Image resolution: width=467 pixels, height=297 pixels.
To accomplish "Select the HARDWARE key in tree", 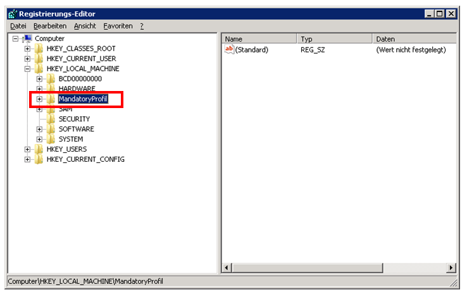I will pos(77,89).
